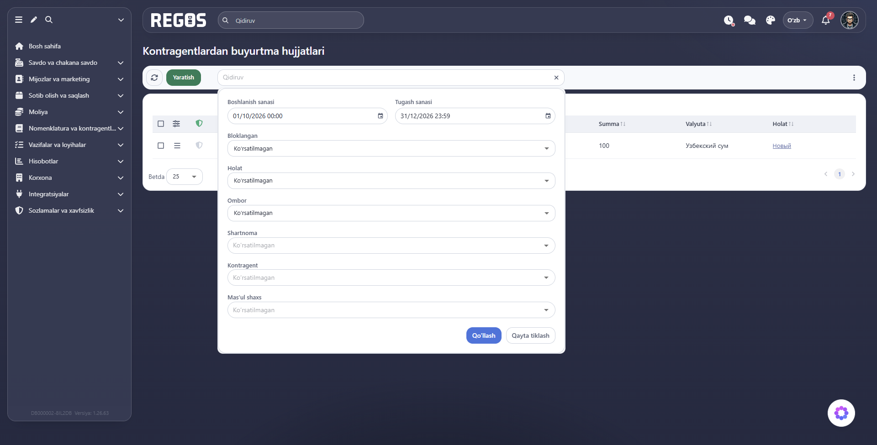Click the sidebar edit pencil icon
The height and width of the screenshot is (445, 877).
pos(34,20)
